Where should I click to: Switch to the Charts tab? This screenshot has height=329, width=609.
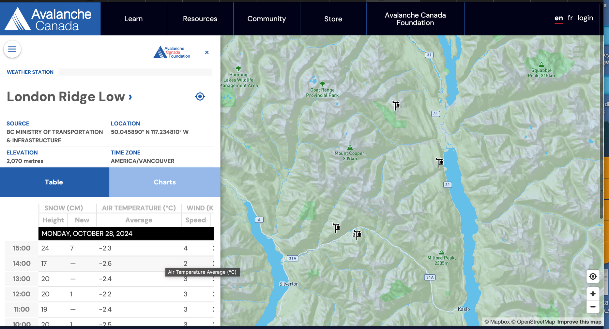click(x=165, y=182)
